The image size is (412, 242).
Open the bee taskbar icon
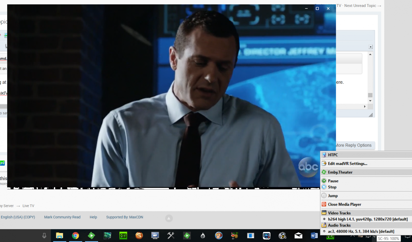282,236
